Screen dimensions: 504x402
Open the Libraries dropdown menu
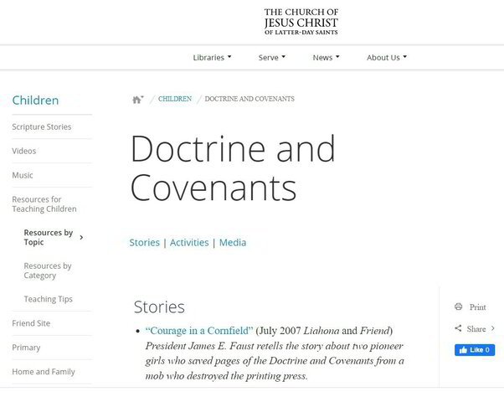coord(212,58)
